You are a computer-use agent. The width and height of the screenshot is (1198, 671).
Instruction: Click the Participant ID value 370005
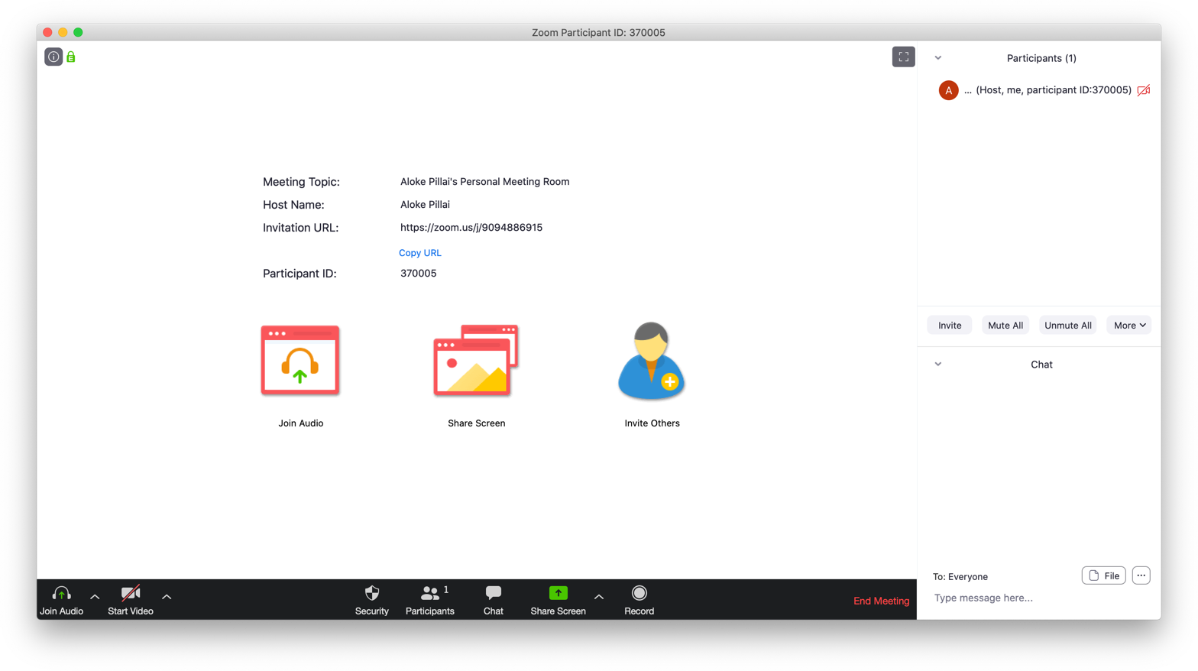coord(419,274)
